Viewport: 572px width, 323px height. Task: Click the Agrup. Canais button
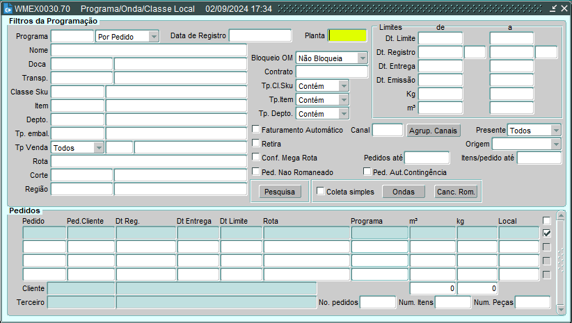click(x=433, y=131)
